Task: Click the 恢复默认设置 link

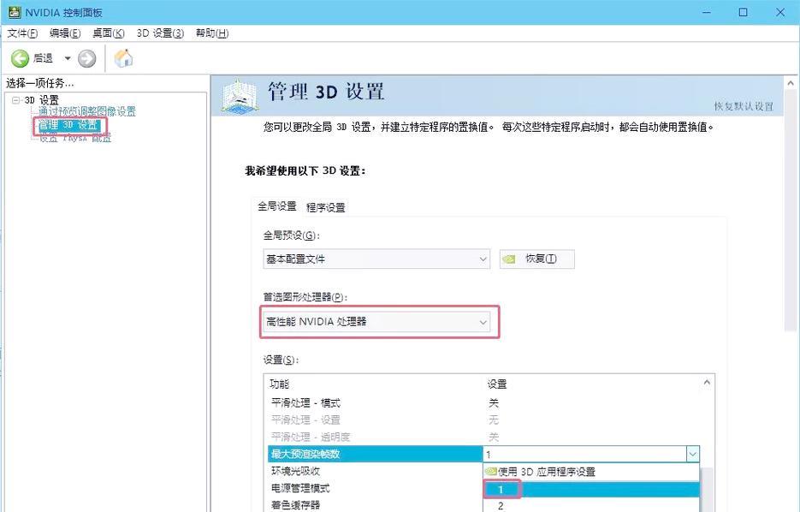Action: [744, 106]
